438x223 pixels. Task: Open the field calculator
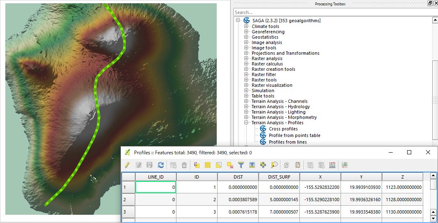tap(332, 165)
